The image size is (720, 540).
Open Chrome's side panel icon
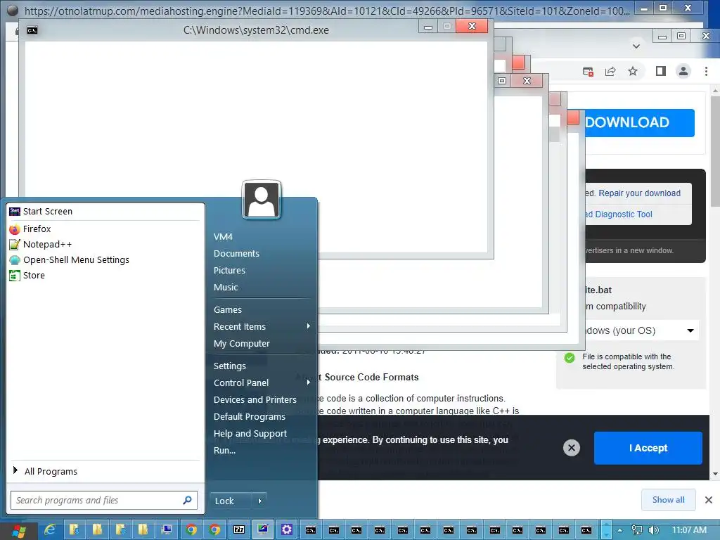click(x=661, y=71)
